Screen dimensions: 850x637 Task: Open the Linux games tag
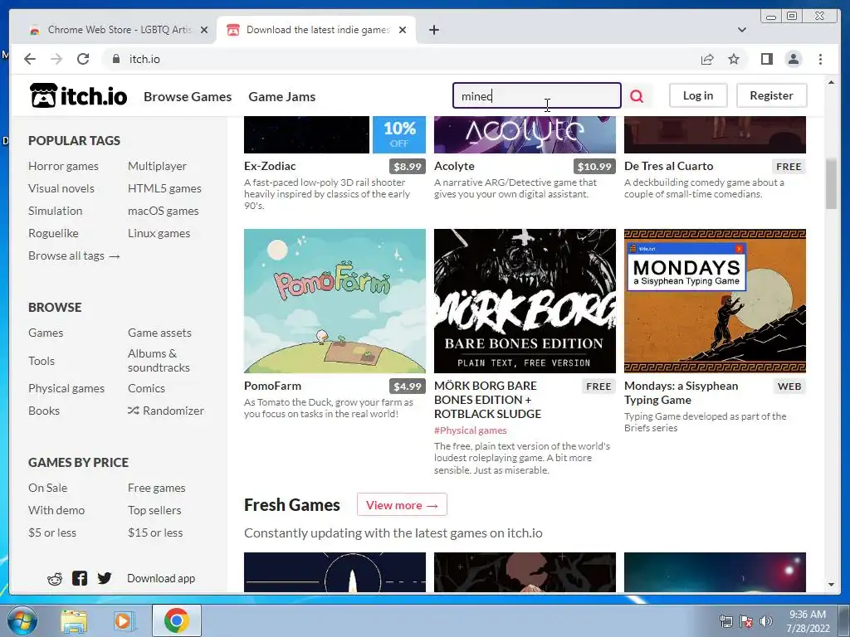pyautogui.click(x=159, y=233)
